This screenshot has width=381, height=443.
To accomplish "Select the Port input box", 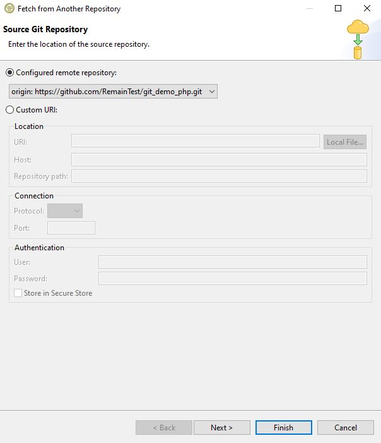I will 71,228.
